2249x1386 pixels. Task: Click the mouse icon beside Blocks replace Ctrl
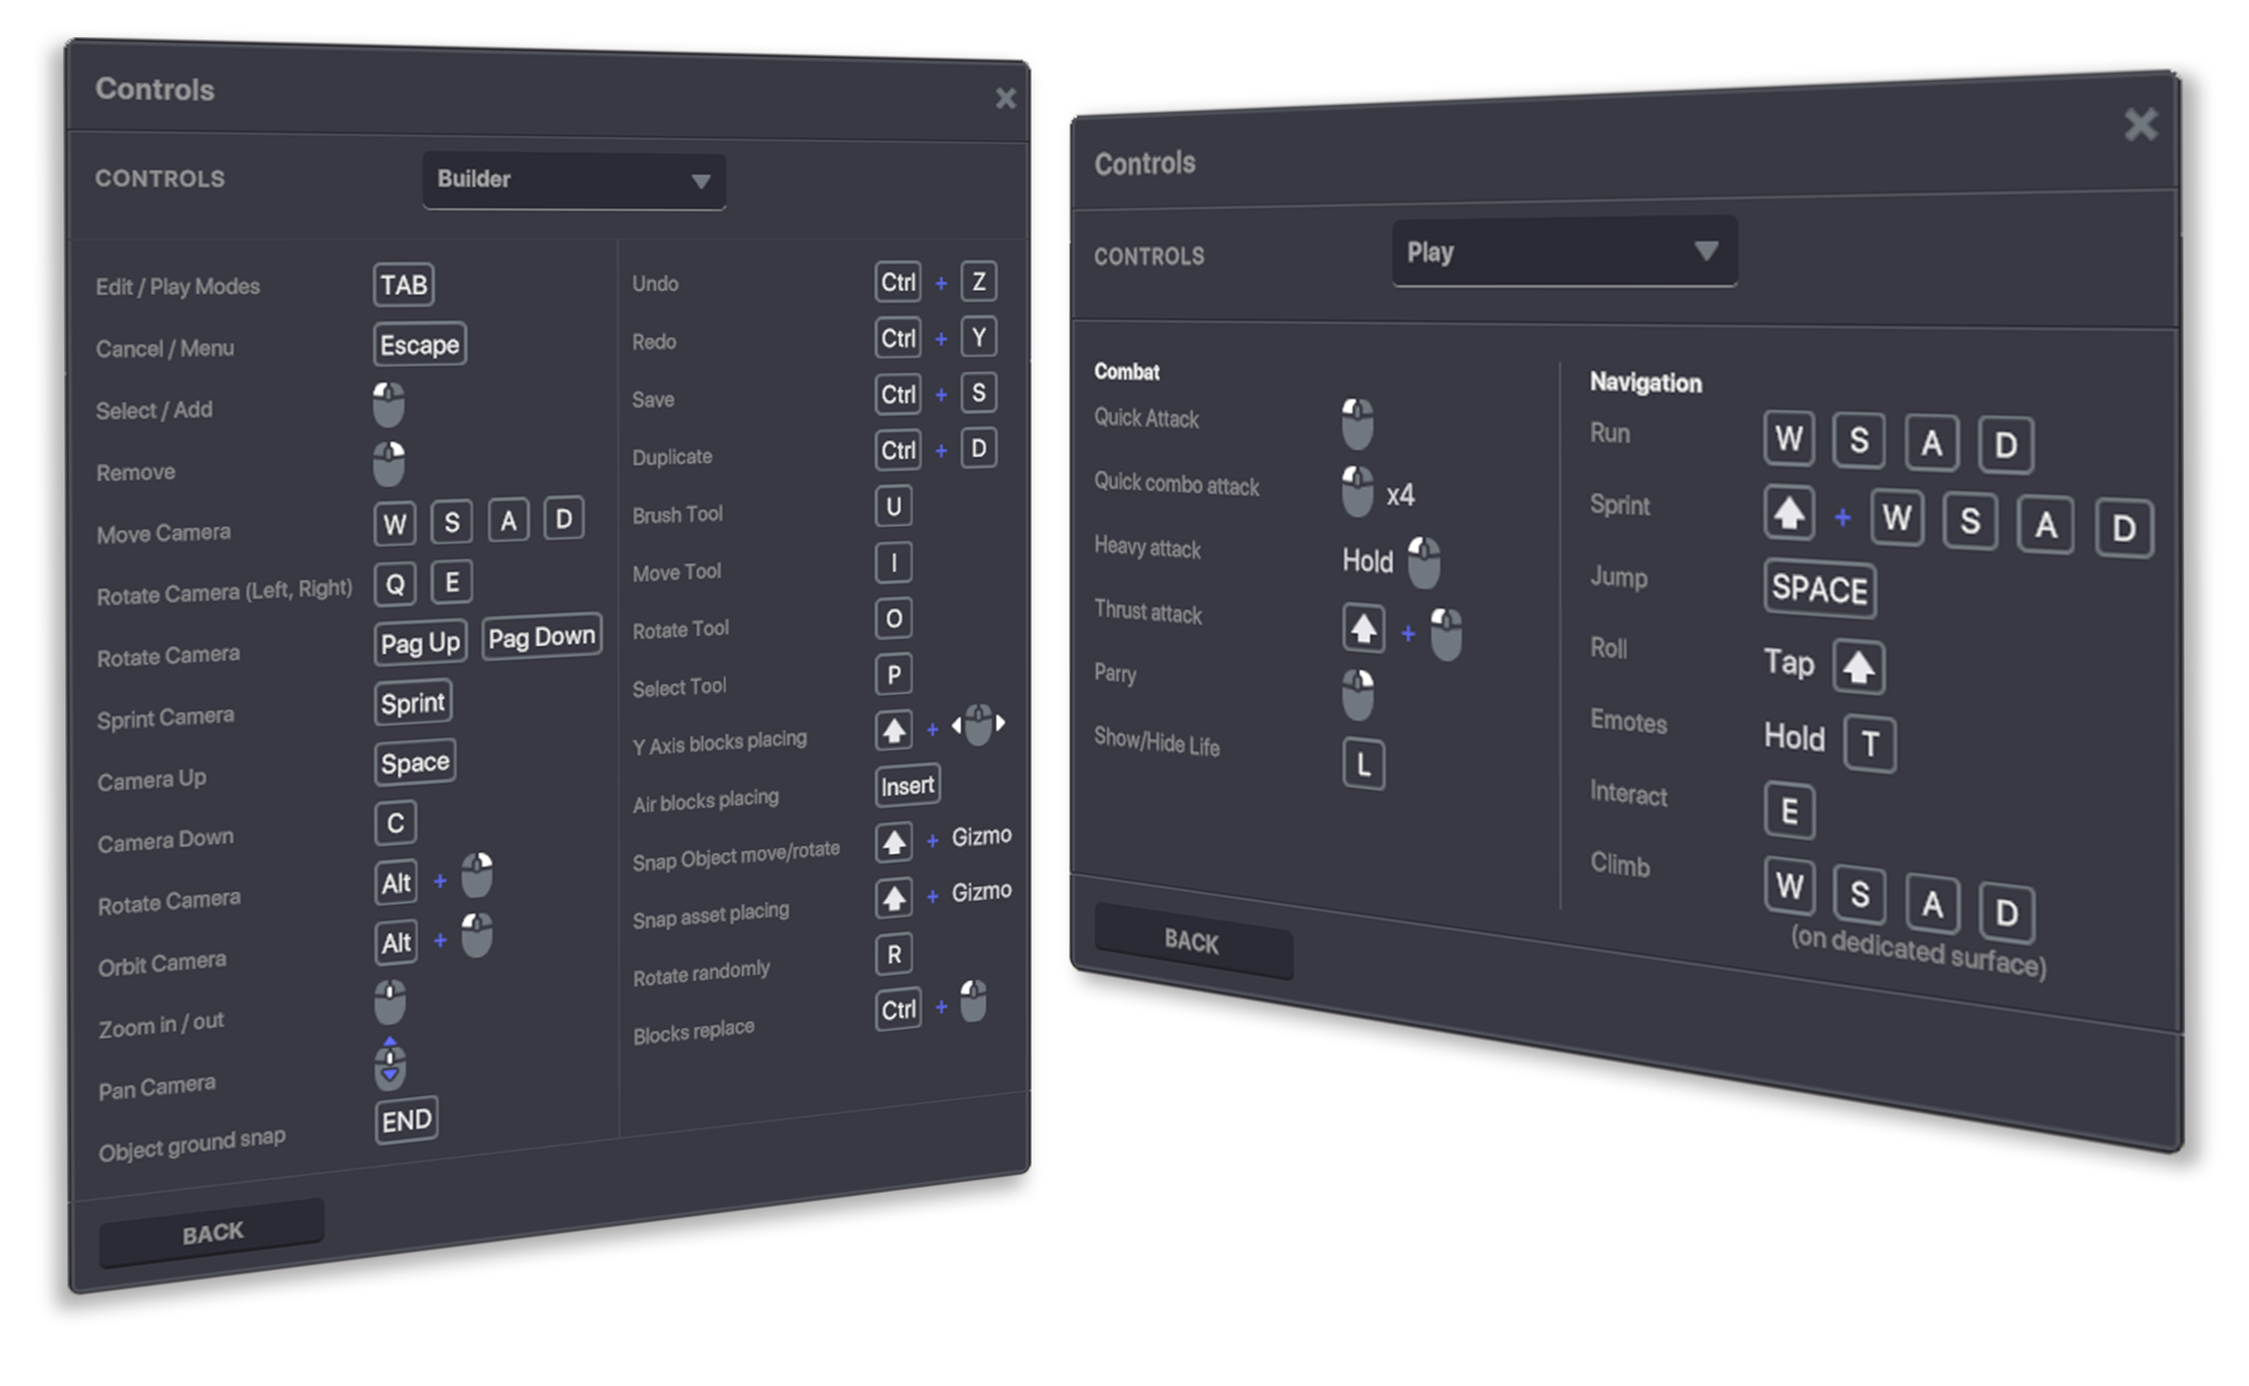973,1001
